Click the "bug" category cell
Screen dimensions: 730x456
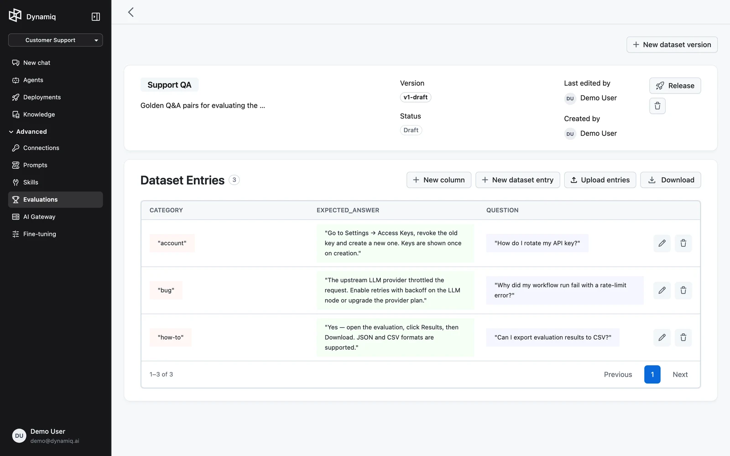coord(166,290)
